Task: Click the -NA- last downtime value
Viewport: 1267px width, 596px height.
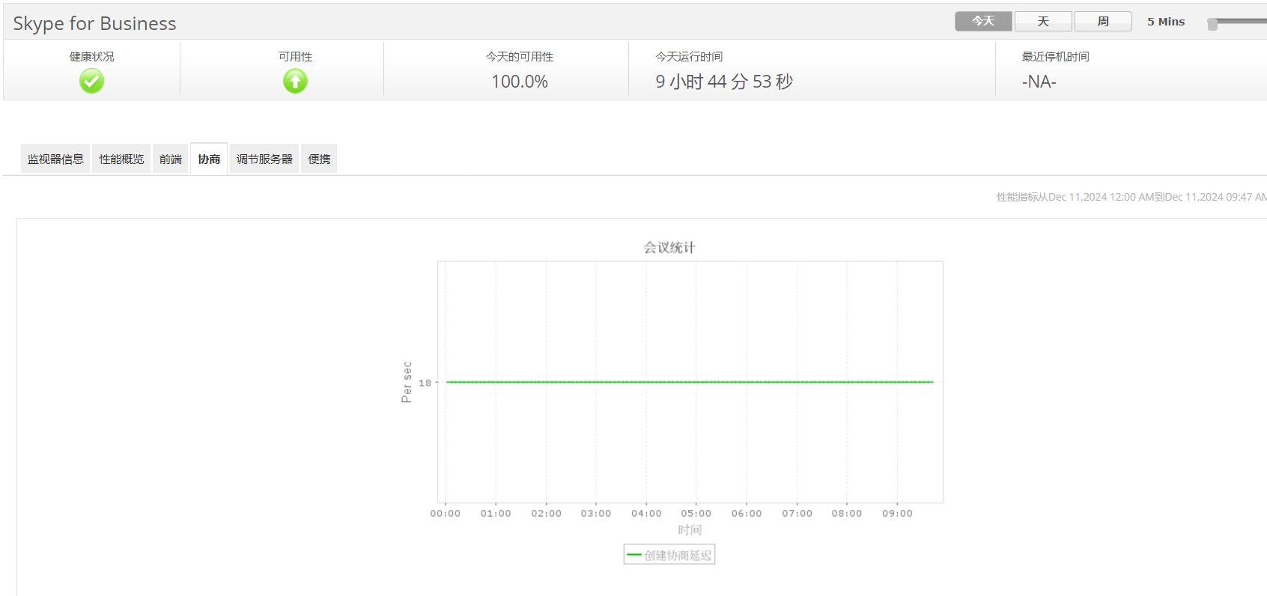Action: click(x=1039, y=82)
